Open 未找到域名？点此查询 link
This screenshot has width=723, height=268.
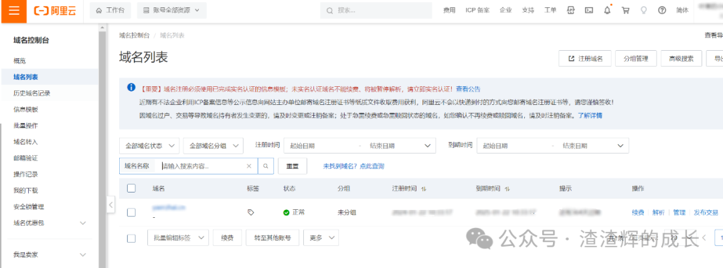coord(353,166)
